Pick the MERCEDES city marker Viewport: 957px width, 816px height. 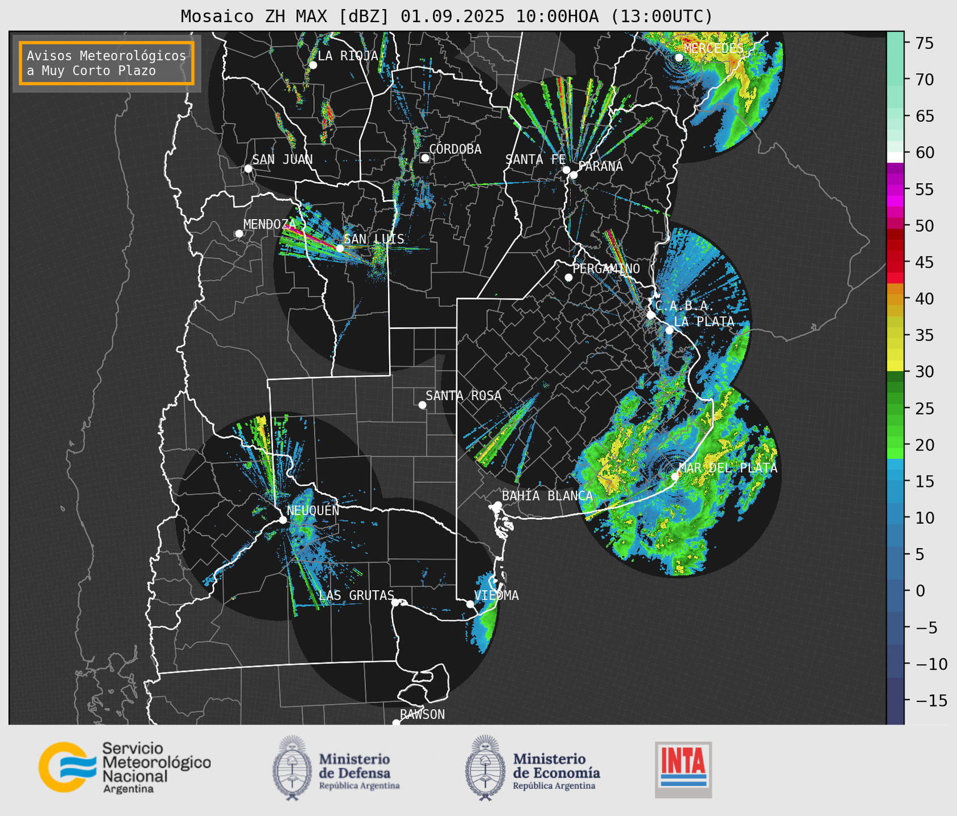(x=678, y=57)
